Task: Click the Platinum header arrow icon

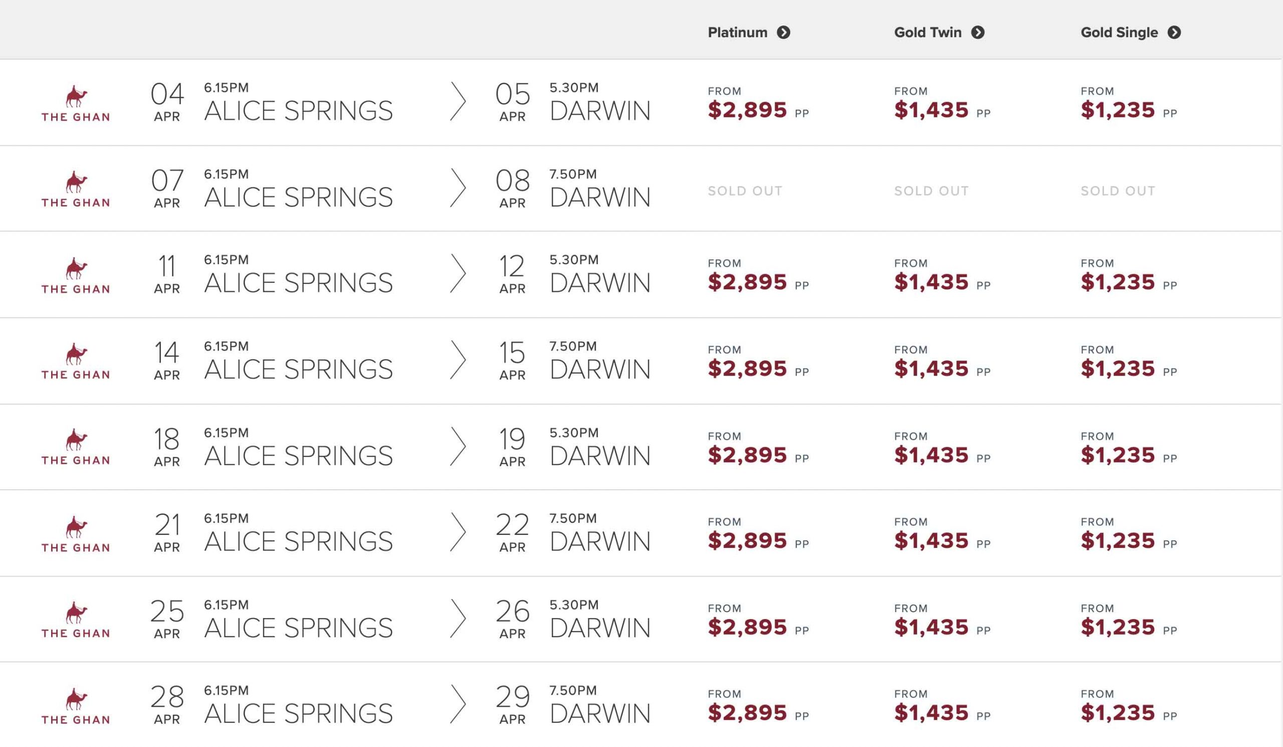Action: [x=783, y=33]
